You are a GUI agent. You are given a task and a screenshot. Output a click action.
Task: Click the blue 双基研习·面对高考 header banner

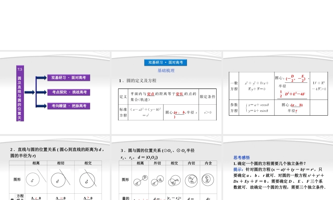[166, 62]
